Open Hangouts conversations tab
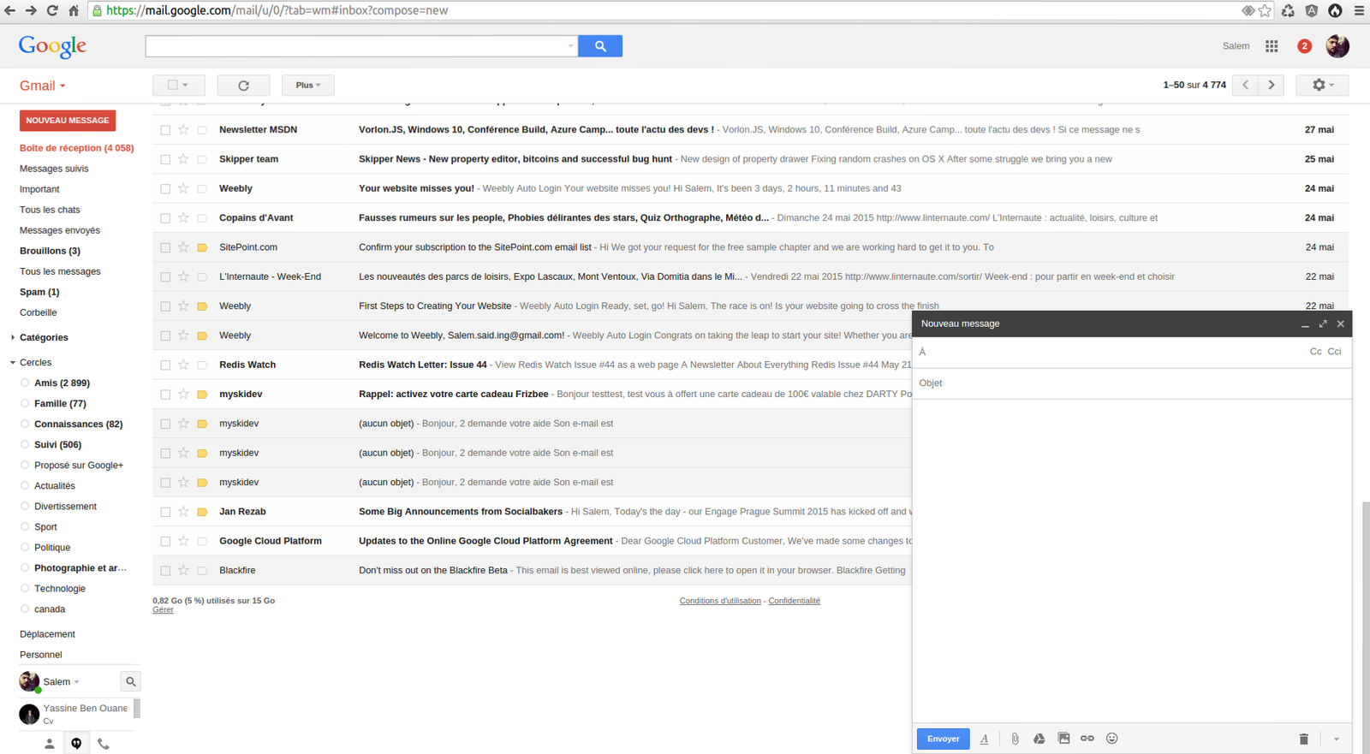The height and width of the screenshot is (754, 1370). tap(76, 744)
